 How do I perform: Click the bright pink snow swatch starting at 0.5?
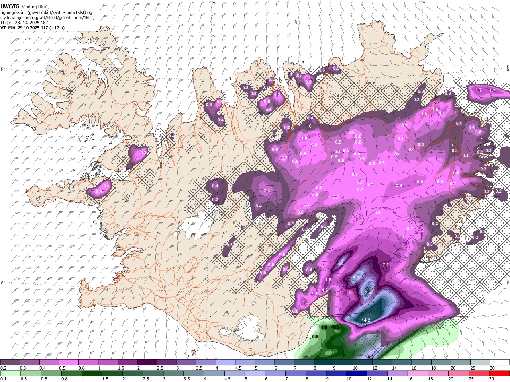pos(69,363)
